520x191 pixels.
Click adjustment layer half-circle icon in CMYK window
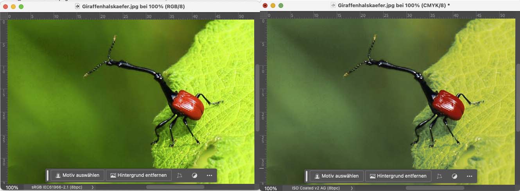(454, 176)
